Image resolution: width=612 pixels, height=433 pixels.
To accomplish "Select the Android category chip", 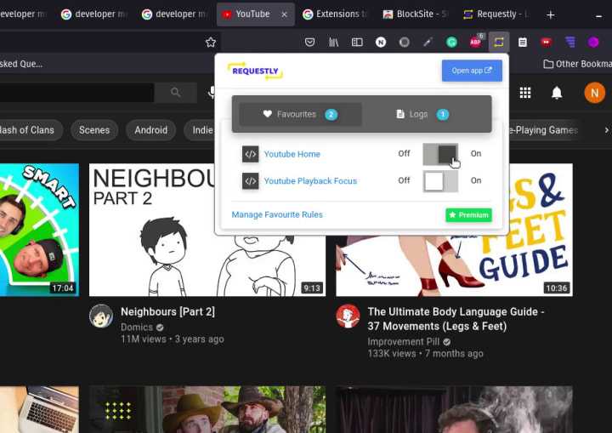I will coord(151,130).
